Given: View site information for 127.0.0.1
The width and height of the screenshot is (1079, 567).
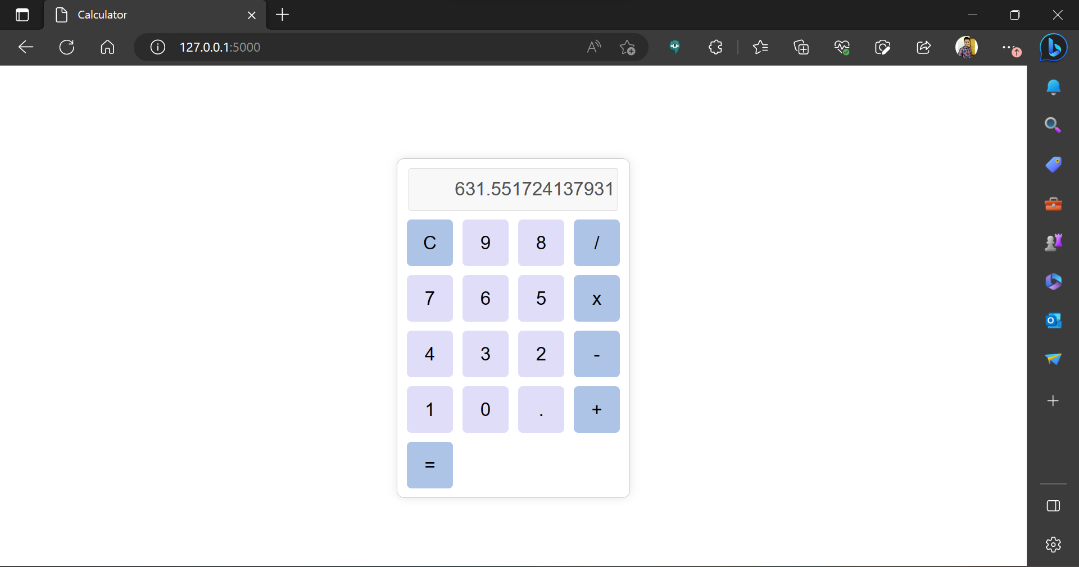Looking at the screenshot, I should pos(157,48).
